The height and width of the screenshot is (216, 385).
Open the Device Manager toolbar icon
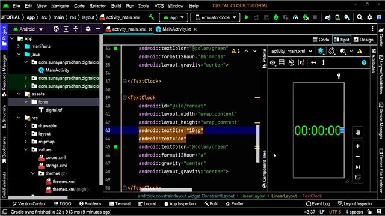337,17
